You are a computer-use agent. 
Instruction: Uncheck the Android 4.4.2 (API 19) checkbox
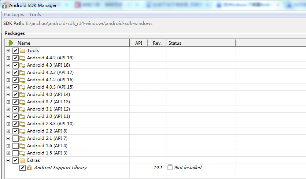coord(15,58)
